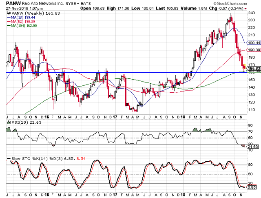Image resolution: width=261 pixels, height=198 pixels.
Task: Click the Palo Alto Networks Inc. title
Action: (x=43, y=3)
